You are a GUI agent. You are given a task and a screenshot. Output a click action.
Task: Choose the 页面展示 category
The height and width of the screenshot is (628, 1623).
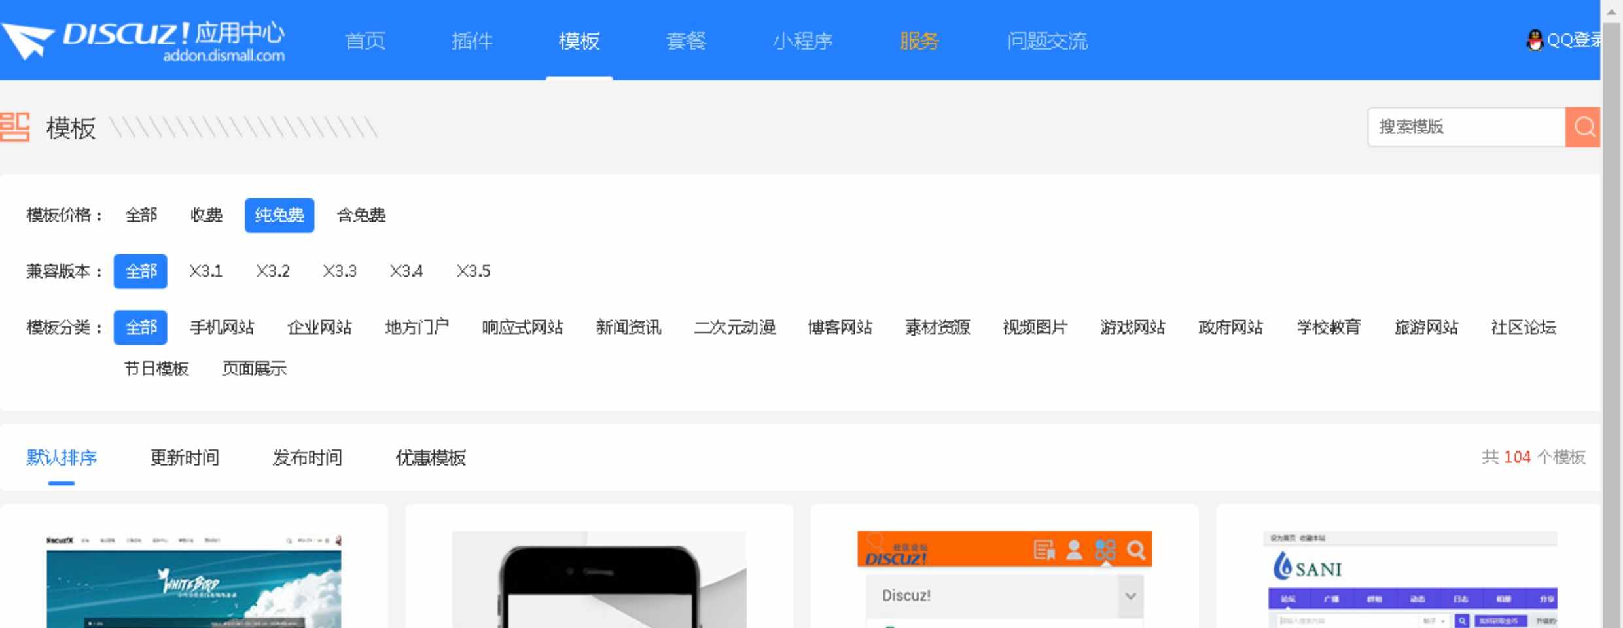coord(254,369)
